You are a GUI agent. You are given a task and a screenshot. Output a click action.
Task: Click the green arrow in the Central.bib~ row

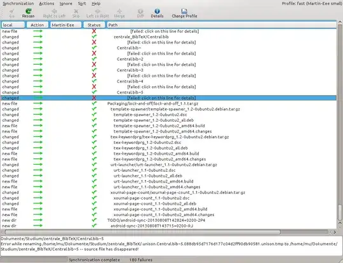(38, 48)
